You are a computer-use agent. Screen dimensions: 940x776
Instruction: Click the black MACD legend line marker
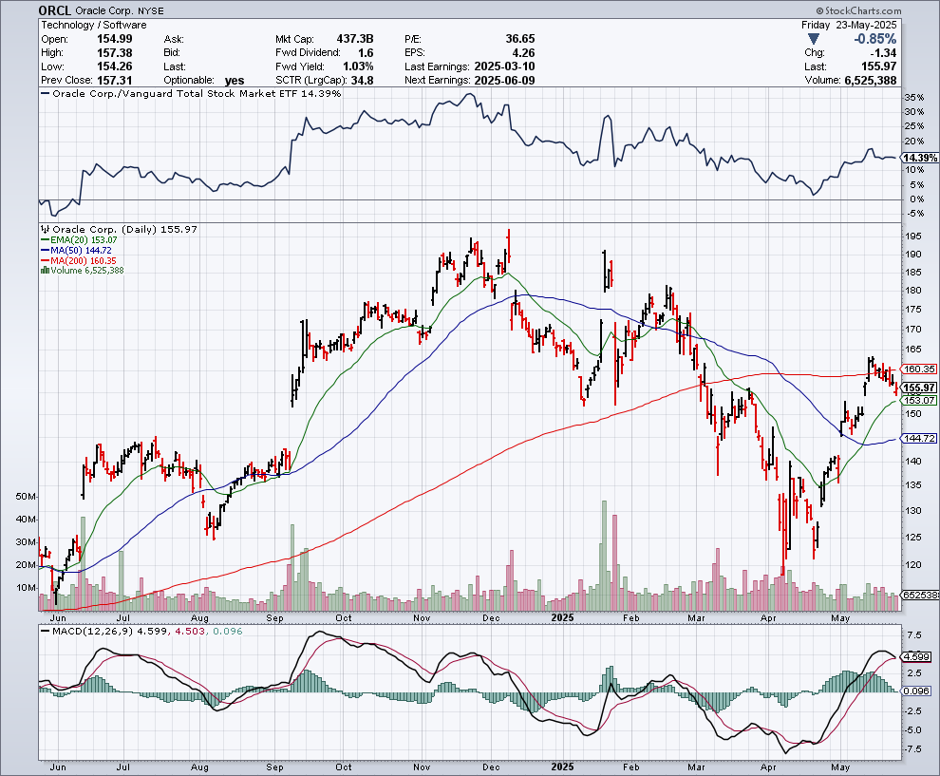[x=45, y=631]
